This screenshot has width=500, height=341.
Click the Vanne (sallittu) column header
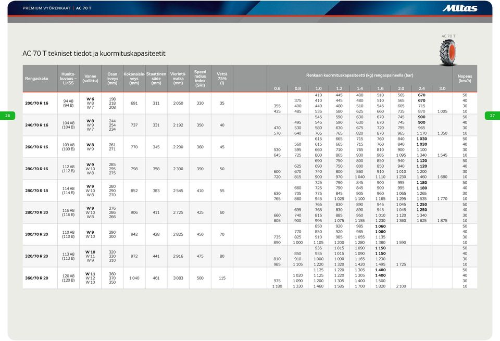coord(90,79)
